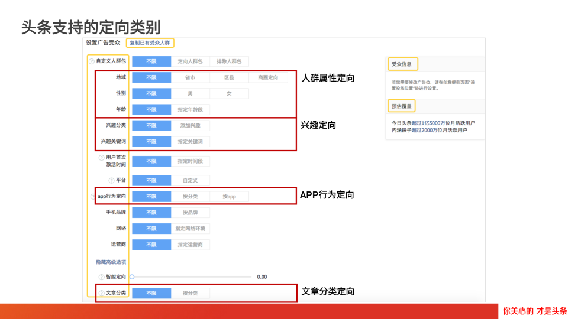This screenshot has height=319, width=568.
Task: Open help icon beside 智能定向
Action: [x=101, y=277]
